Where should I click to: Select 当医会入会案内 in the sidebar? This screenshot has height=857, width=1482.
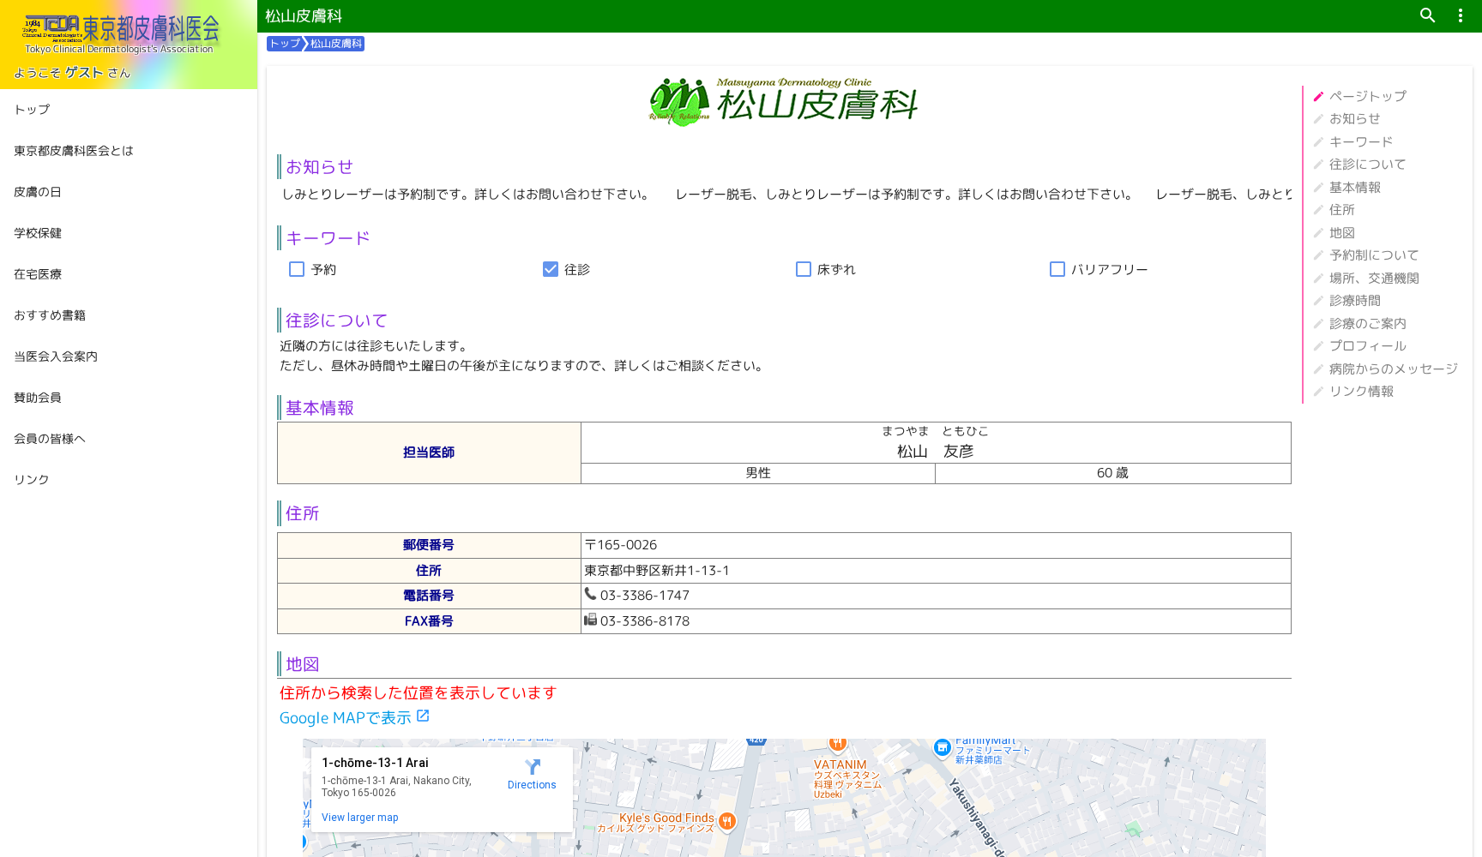click(x=55, y=357)
